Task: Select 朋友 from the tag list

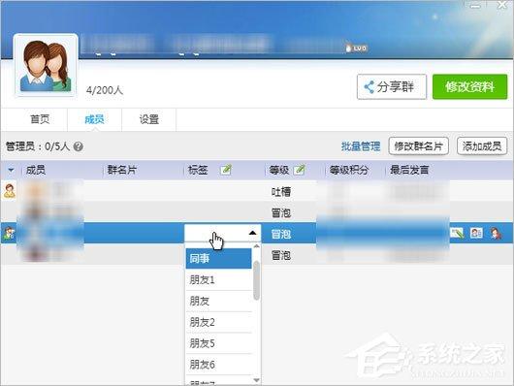Action: point(218,301)
